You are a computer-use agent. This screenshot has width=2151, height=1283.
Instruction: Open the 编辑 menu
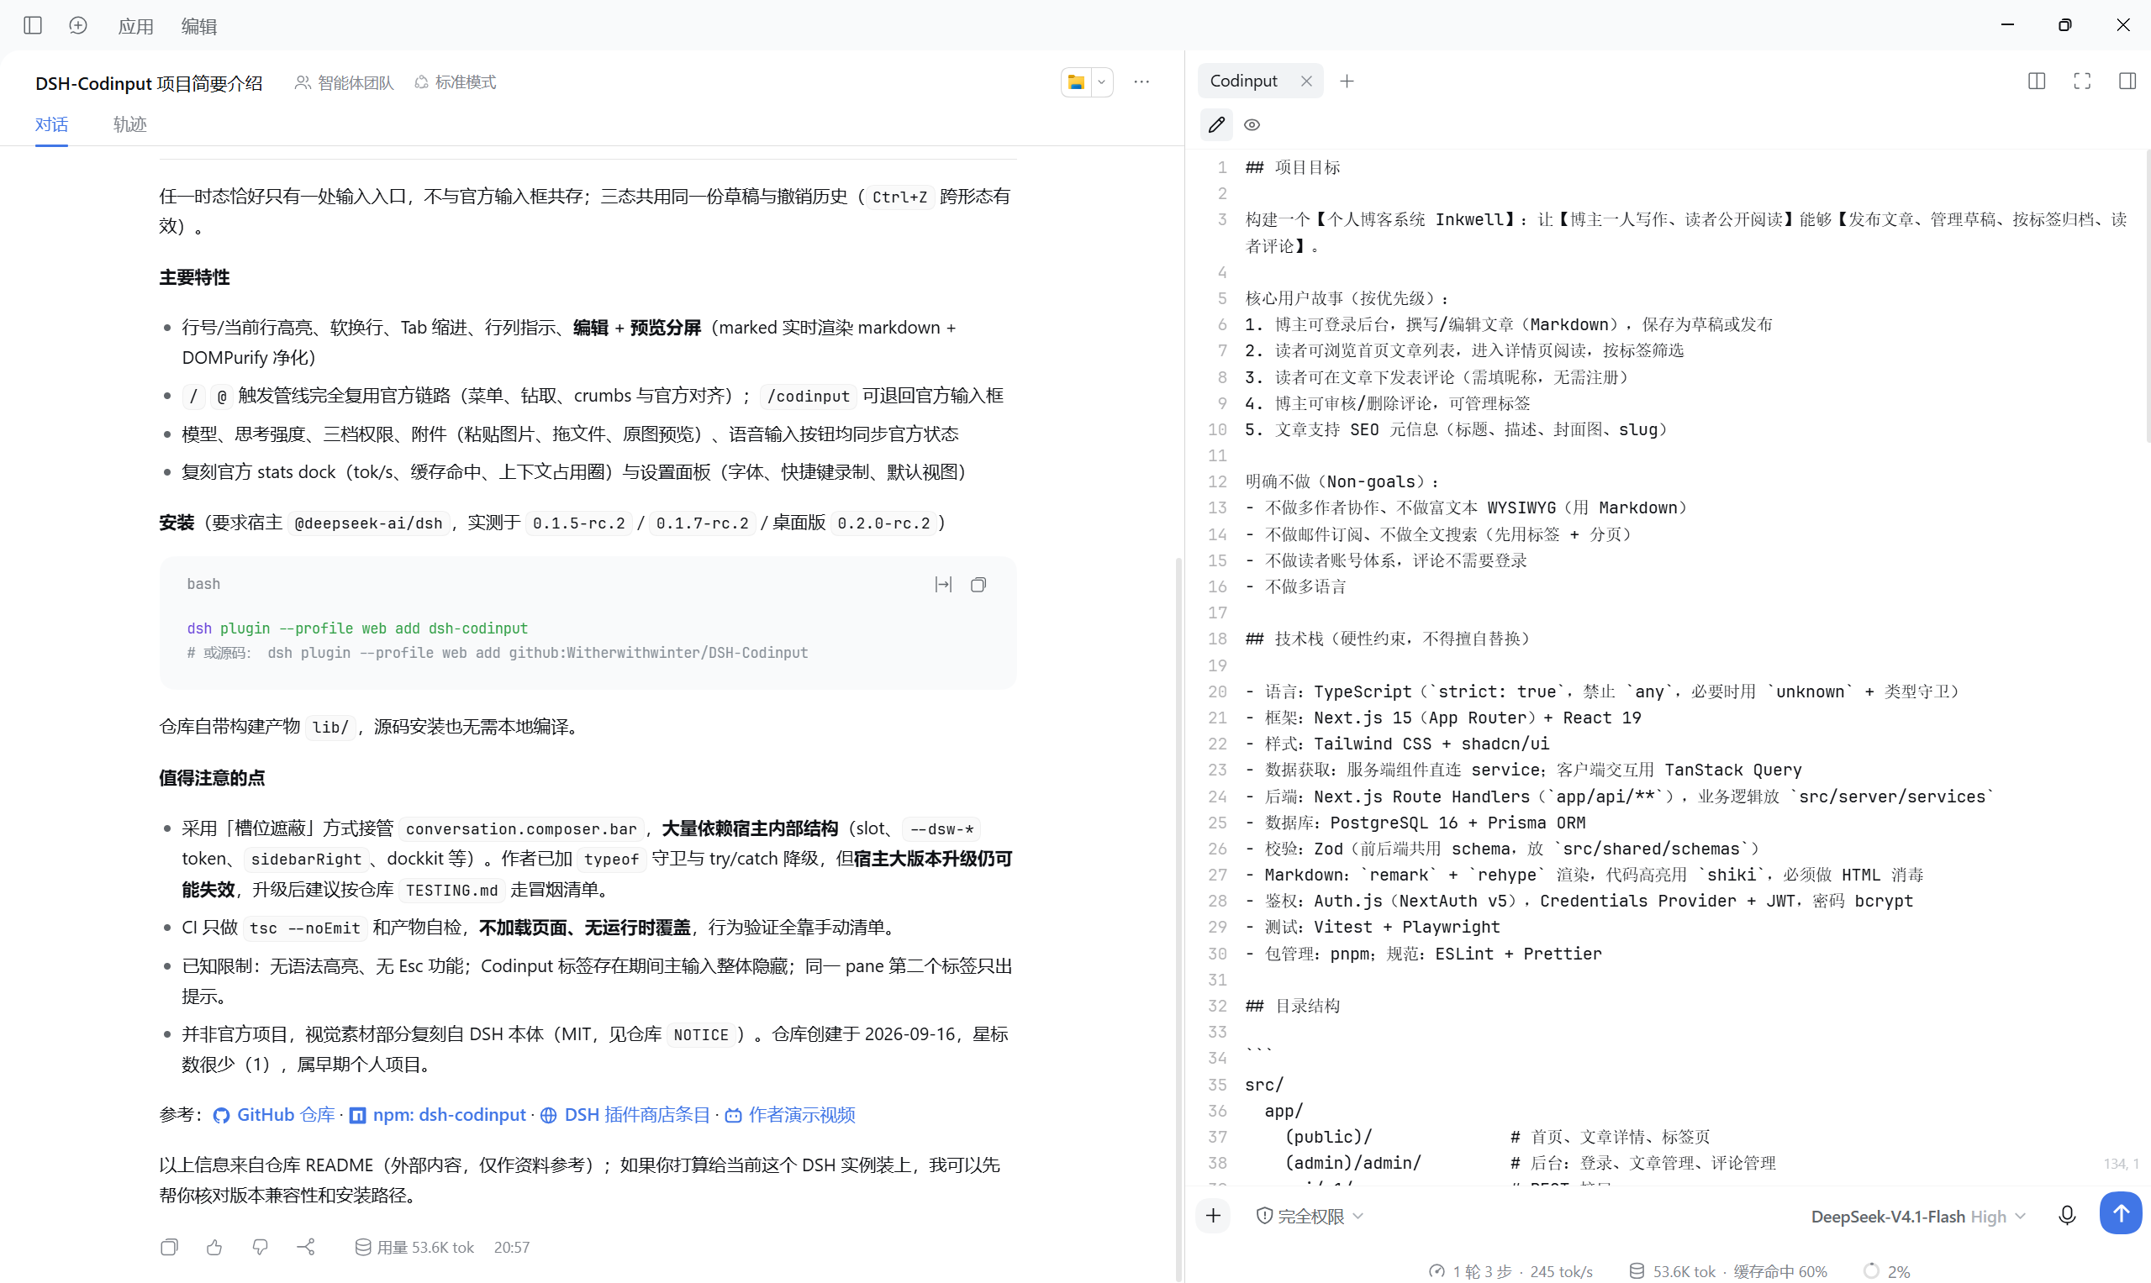[x=199, y=26]
